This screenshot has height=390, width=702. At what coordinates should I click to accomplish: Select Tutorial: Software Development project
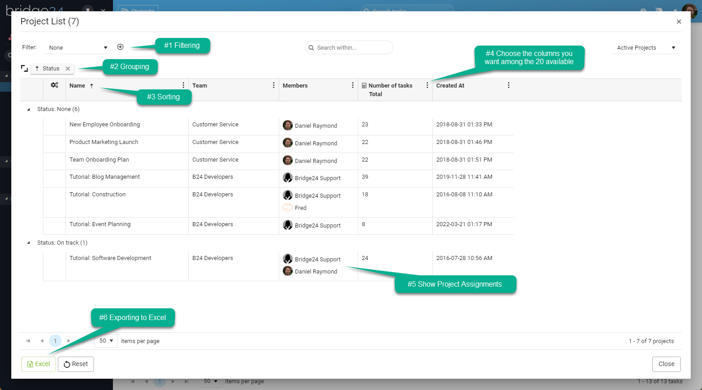pos(110,258)
